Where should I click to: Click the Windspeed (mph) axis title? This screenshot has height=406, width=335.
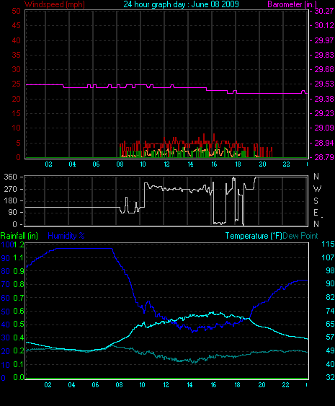(55, 4)
